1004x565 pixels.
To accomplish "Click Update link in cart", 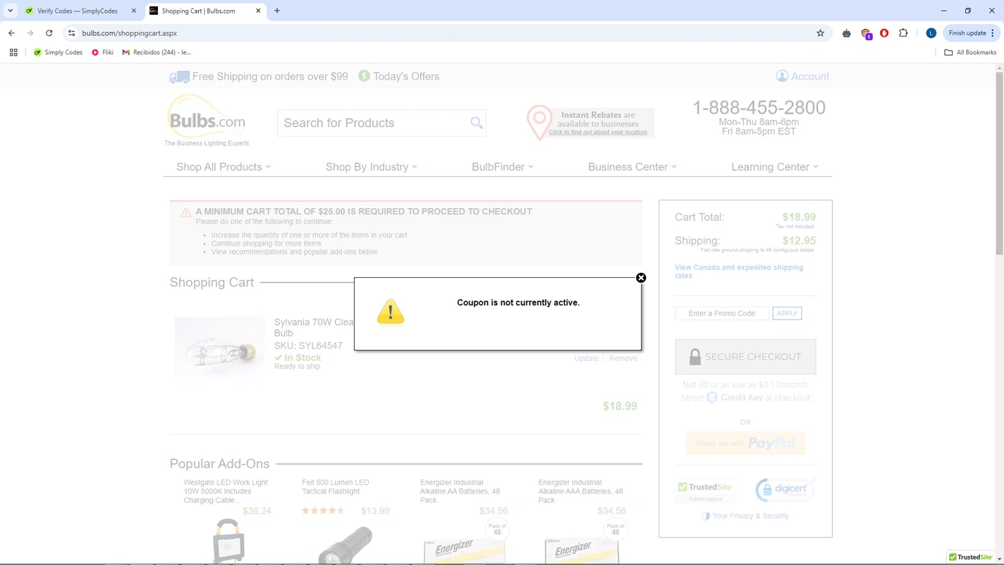I will tap(586, 359).
